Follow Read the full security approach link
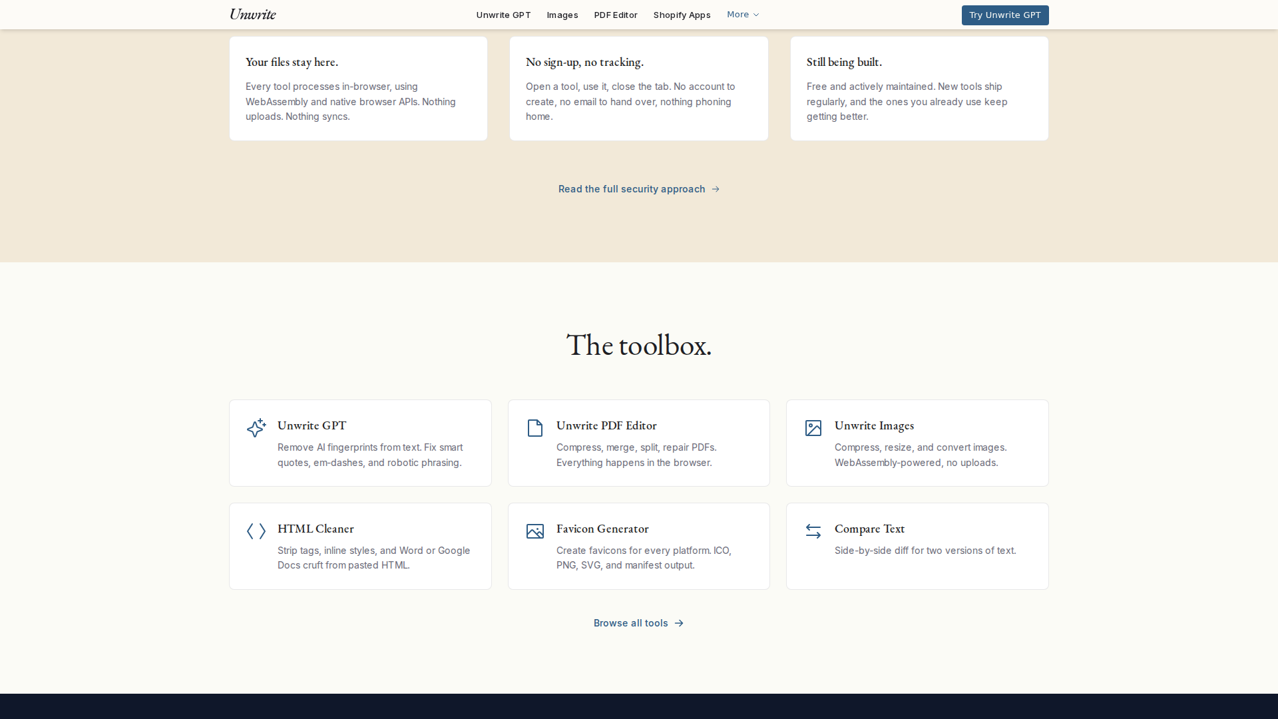Screen dimensions: 1278x719 [639, 189]
